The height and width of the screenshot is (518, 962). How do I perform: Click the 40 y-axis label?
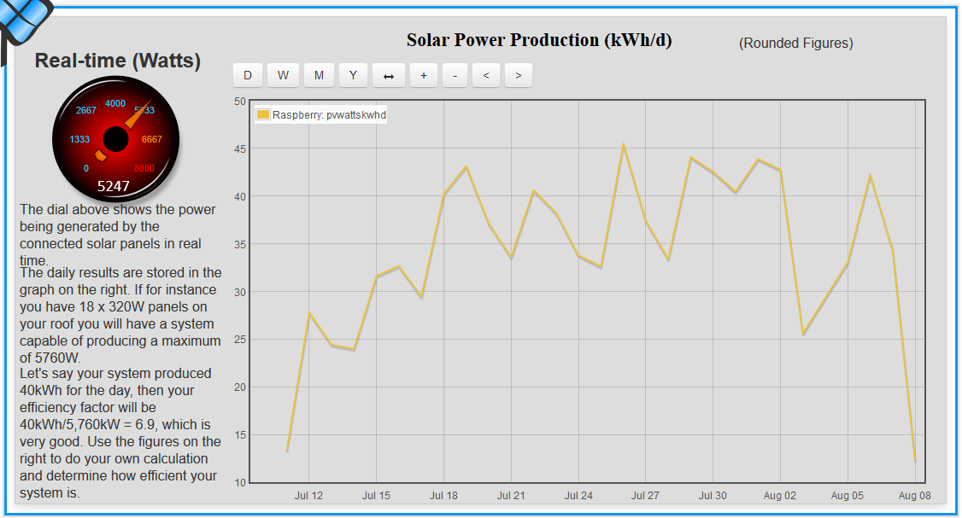pos(240,197)
